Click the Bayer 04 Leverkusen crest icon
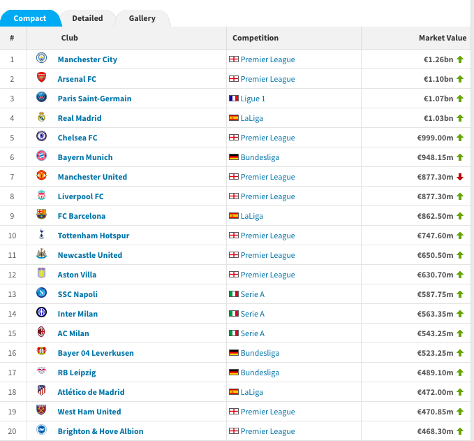The height and width of the screenshot is (441, 474). [x=41, y=352]
